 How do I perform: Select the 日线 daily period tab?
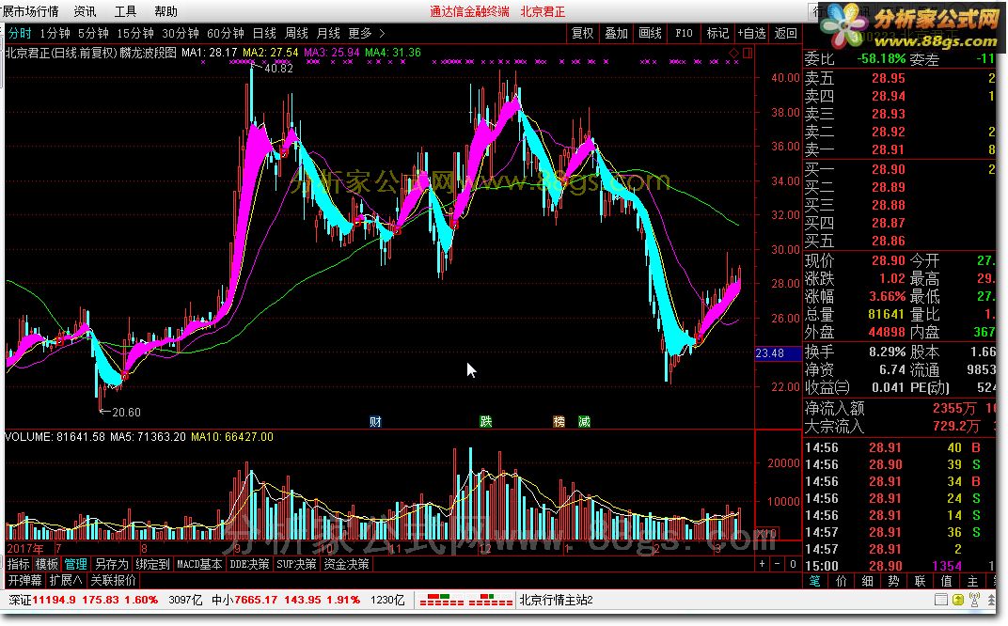(264, 34)
